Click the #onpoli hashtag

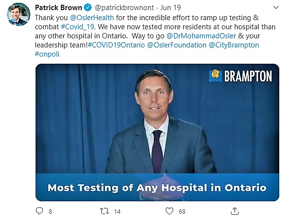click(x=47, y=54)
